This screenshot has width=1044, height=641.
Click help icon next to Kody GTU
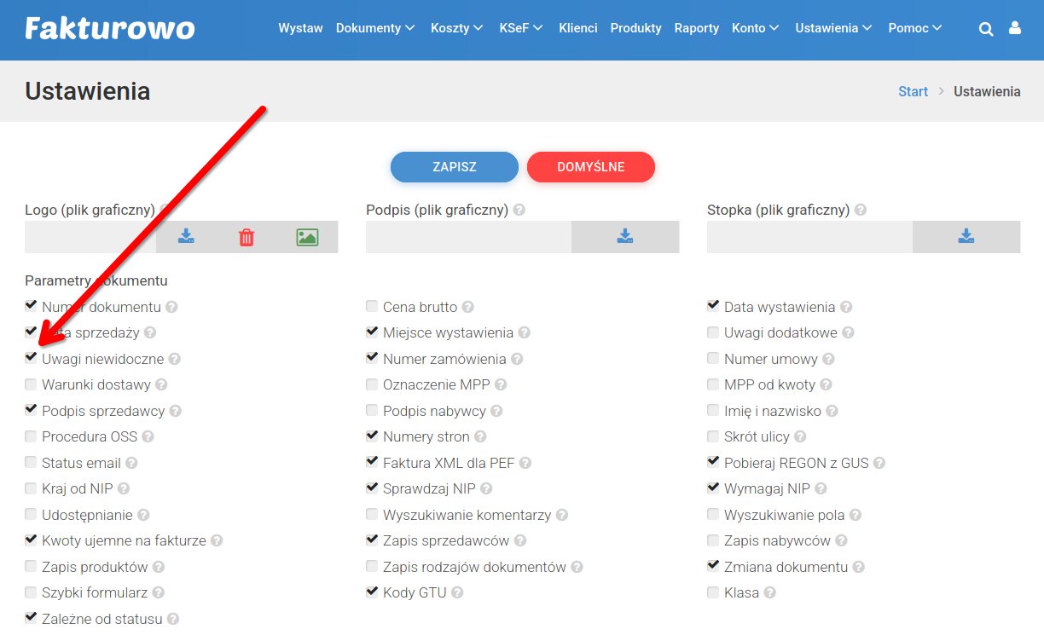[457, 593]
